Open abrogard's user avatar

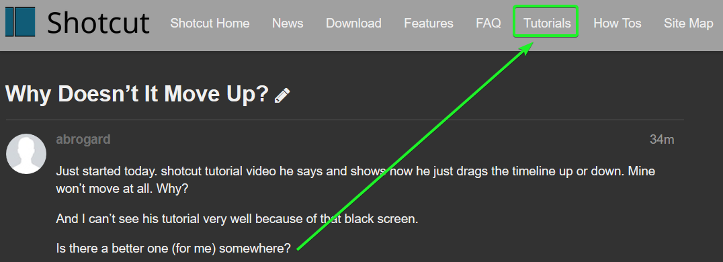26,154
